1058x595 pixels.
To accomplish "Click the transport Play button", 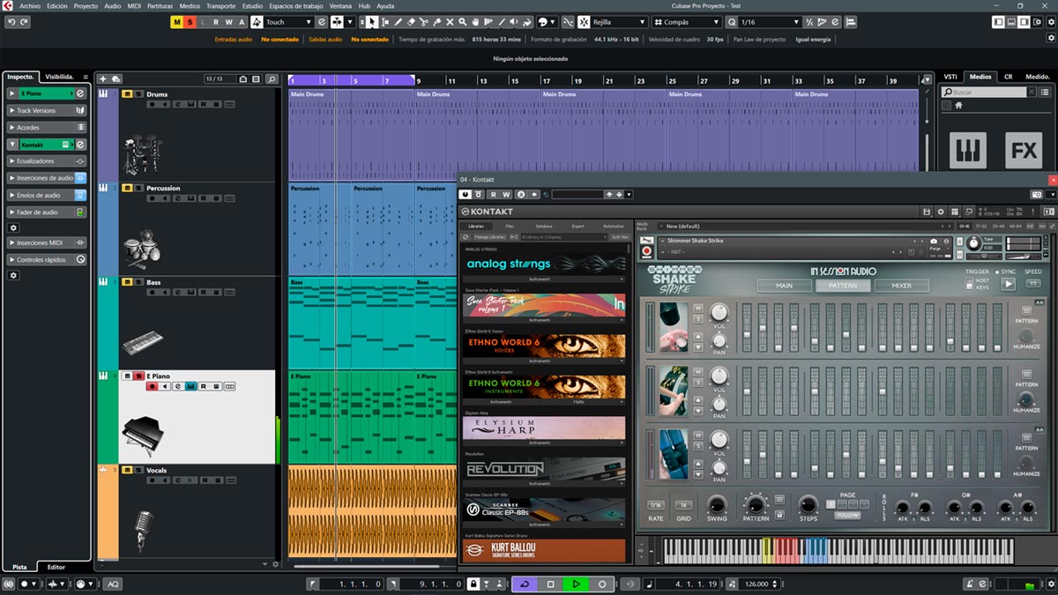I will click(x=576, y=584).
